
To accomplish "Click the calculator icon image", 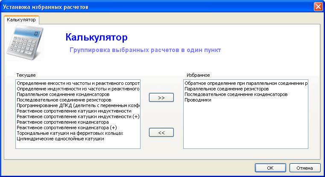I will point(25,43).
